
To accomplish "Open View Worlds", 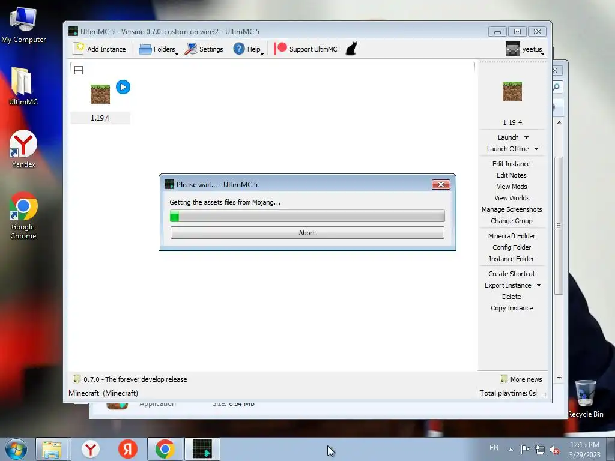I will point(512,198).
